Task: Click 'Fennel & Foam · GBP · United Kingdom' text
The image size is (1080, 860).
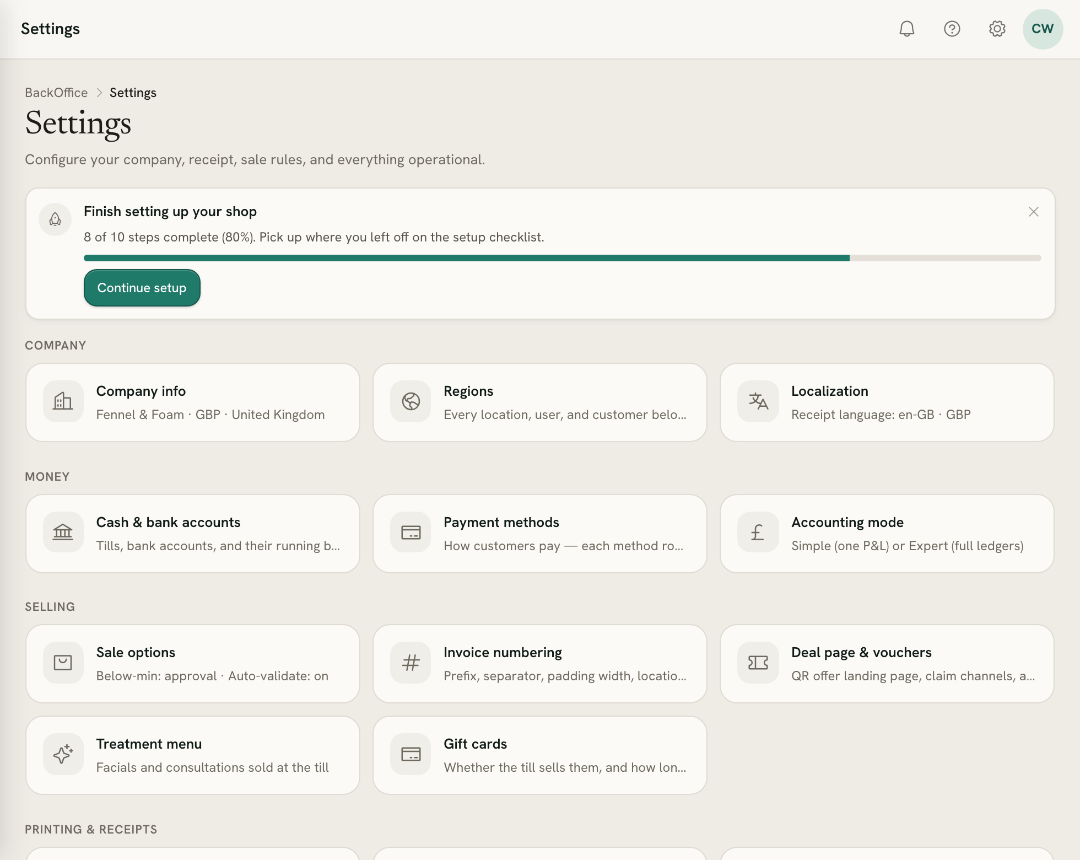Action: click(x=210, y=415)
